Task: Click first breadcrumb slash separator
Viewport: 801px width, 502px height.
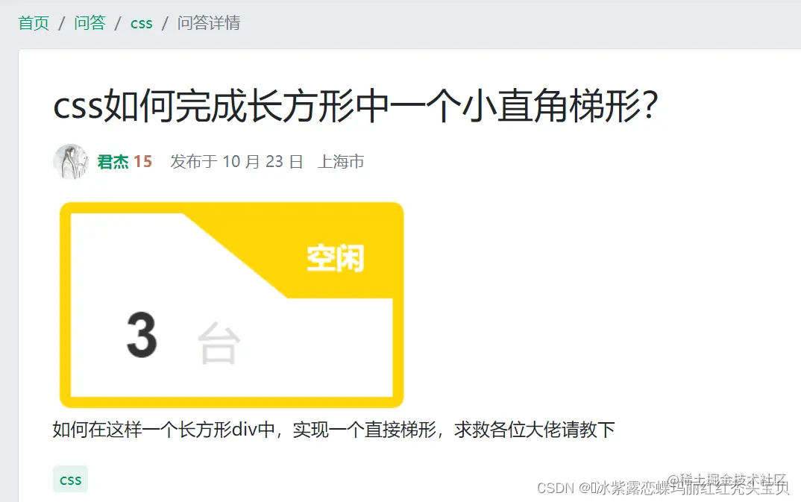Action: click(x=62, y=23)
